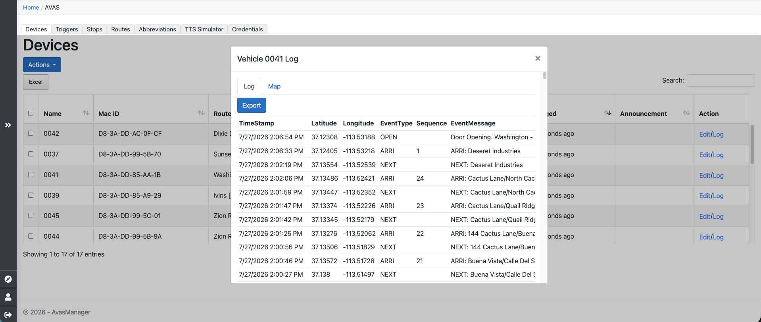Check the box for device 0045
The height and width of the screenshot is (322, 761).
(31, 216)
